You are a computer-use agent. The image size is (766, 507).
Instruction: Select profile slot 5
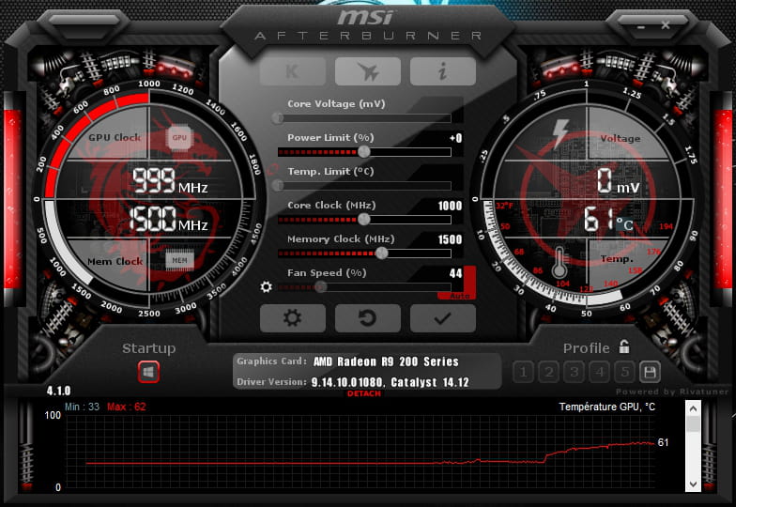625,372
